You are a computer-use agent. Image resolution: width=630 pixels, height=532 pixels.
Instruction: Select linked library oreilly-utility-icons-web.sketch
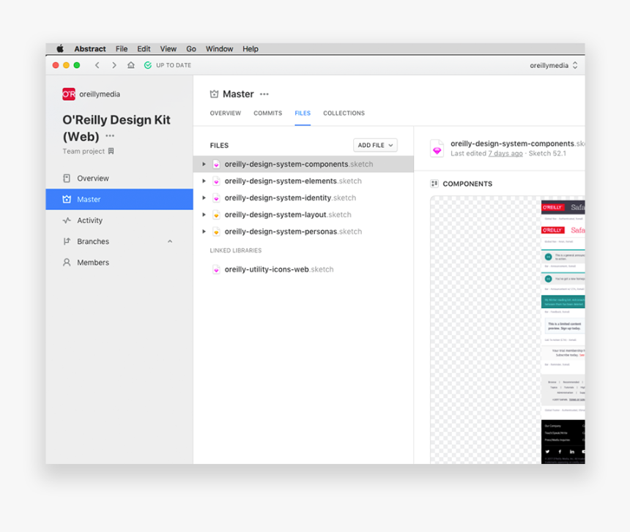pos(279,269)
